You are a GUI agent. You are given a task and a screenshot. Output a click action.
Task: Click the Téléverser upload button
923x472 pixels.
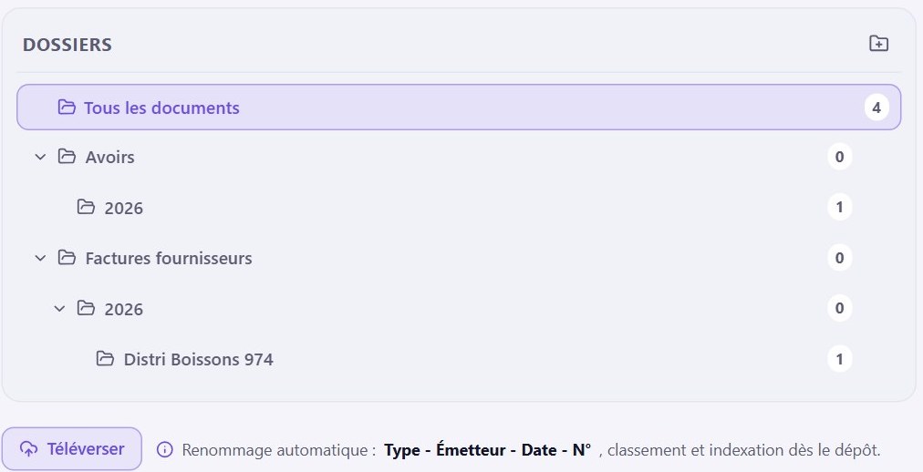pos(72,449)
